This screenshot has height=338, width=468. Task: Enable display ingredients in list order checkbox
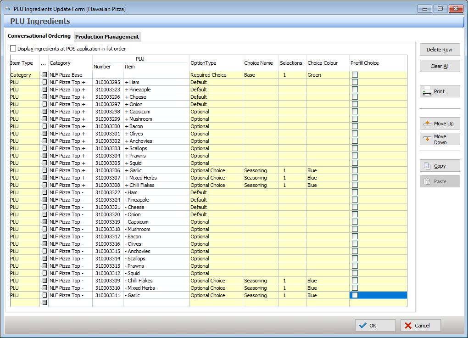(13, 49)
